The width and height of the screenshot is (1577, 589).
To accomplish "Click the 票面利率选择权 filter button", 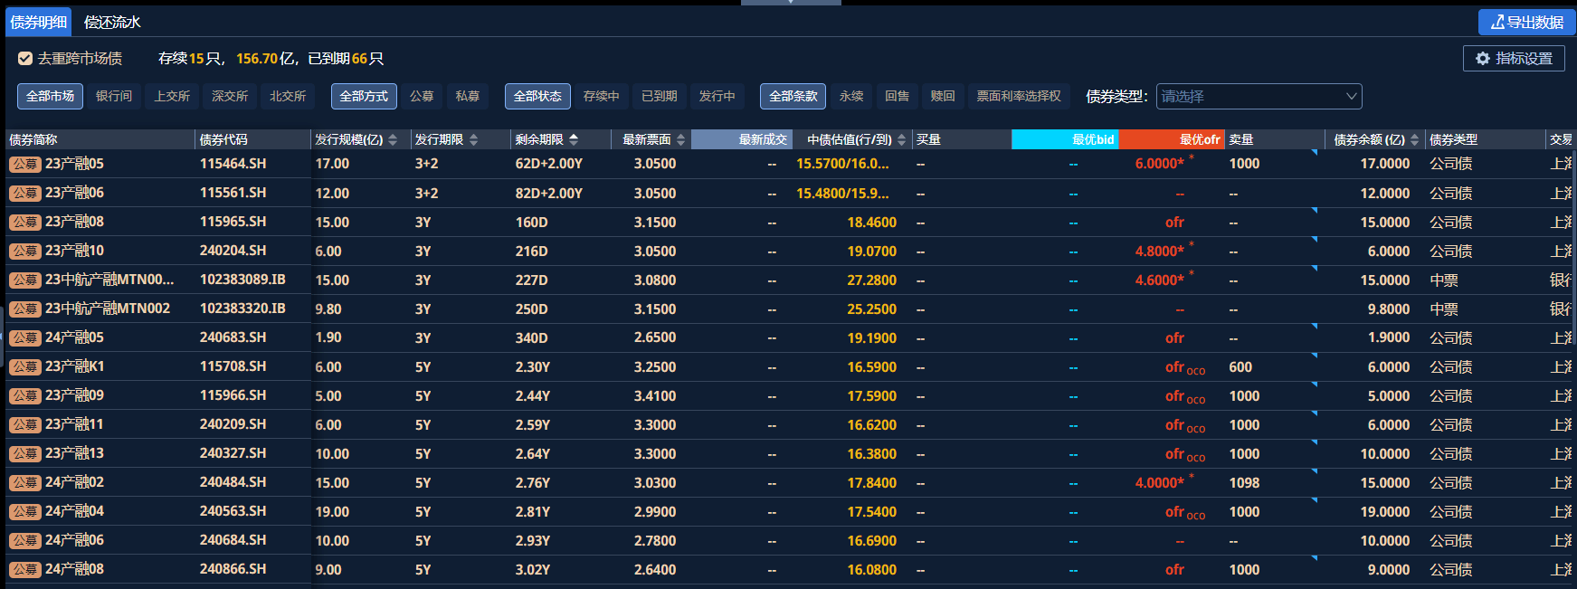I will [1018, 96].
